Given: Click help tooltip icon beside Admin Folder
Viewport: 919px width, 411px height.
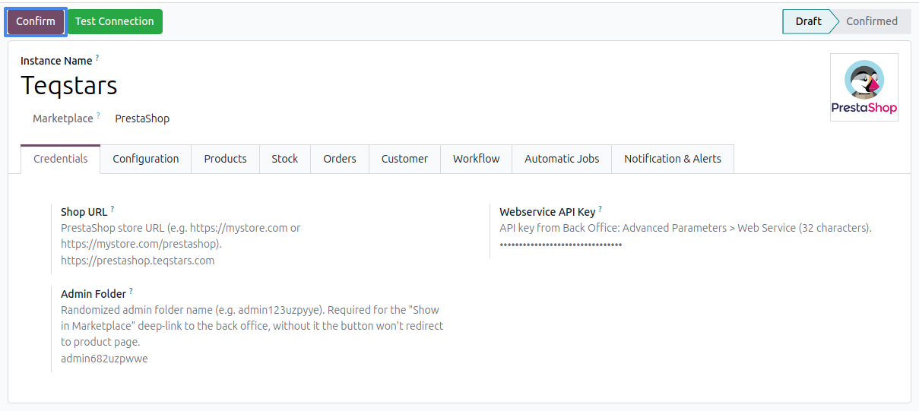Looking at the screenshot, I should click(x=131, y=290).
